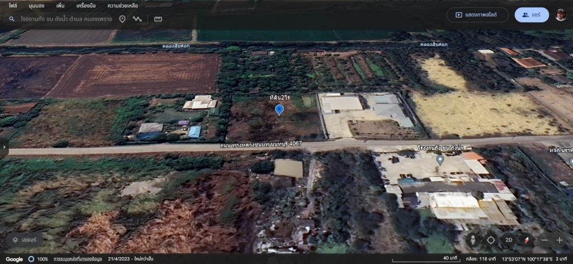Open the เลเยอร์ layers panel

click(25, 240)
